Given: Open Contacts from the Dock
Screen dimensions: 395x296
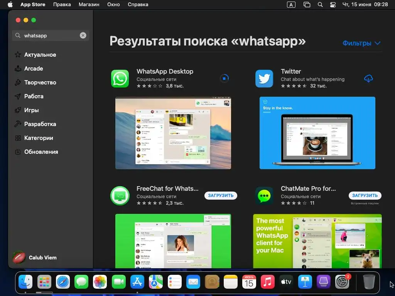Looking at the screenshot, I should coord(212,282).
